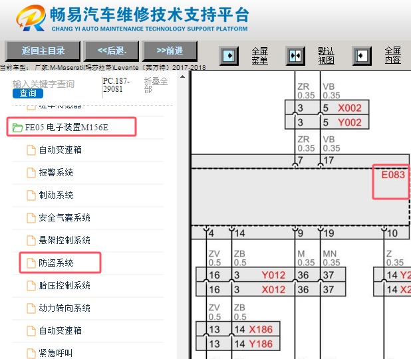Open the lower 自动变速箱 tree item
The image size is (411, 359).
coord(61,330)
